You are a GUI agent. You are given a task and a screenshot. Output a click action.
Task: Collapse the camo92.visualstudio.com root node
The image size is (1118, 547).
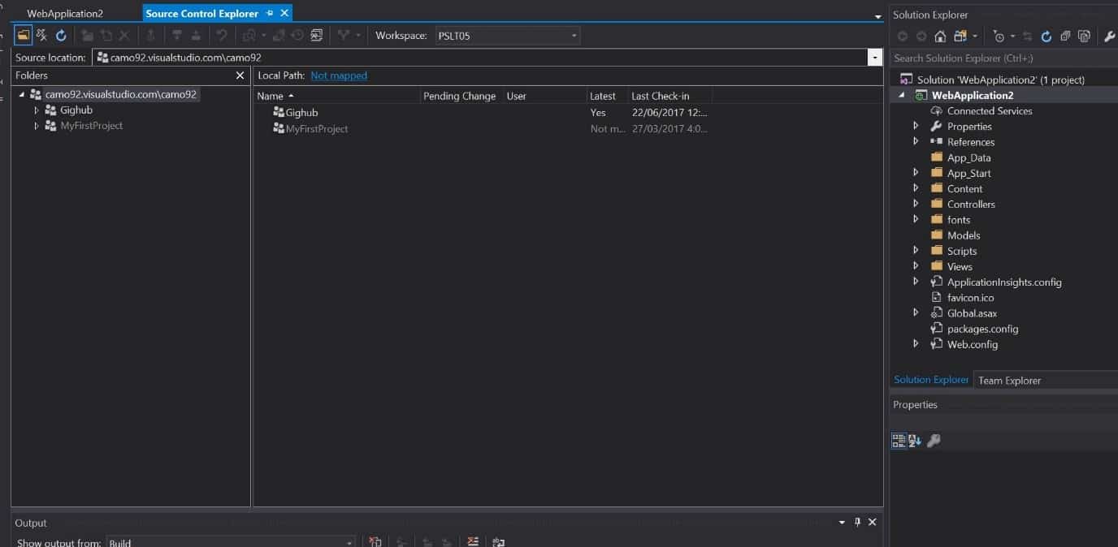pyautogui.click(x=22, y=95)
